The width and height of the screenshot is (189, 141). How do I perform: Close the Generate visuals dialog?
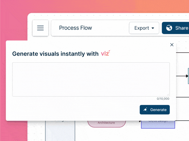172,45
